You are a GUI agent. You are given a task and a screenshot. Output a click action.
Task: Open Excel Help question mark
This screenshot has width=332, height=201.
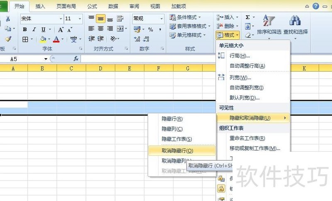(x=316, y=6)
